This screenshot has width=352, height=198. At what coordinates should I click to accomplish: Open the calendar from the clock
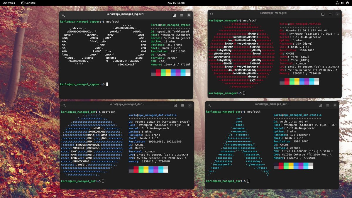tap(176, 3)
